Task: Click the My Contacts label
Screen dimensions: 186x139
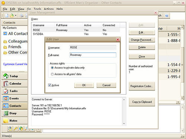Action: (10, 28)
